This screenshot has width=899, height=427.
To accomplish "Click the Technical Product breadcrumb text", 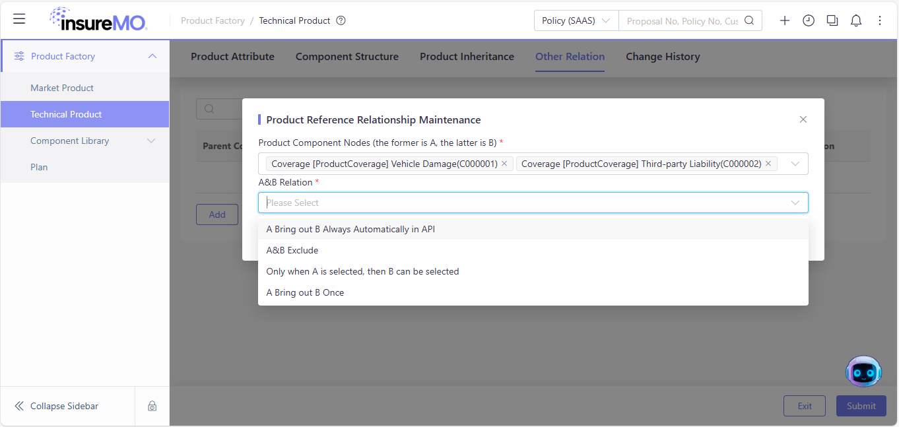I will pos(294,20).
